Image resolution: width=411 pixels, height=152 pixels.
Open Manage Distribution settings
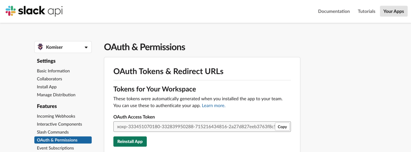56,95
